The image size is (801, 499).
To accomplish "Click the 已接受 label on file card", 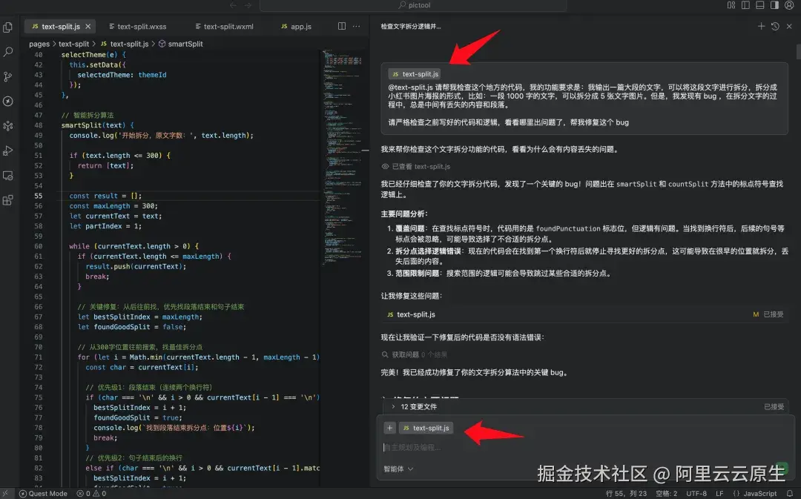I will 773,314.
